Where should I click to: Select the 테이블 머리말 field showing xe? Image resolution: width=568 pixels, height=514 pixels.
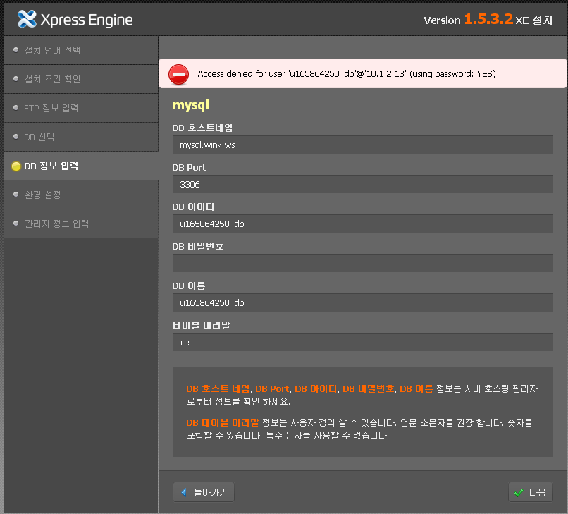(363, 342)
